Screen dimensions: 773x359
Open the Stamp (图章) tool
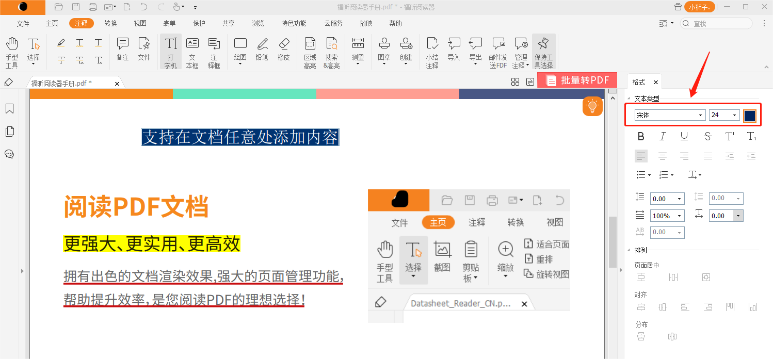click(x=384, y=52)
